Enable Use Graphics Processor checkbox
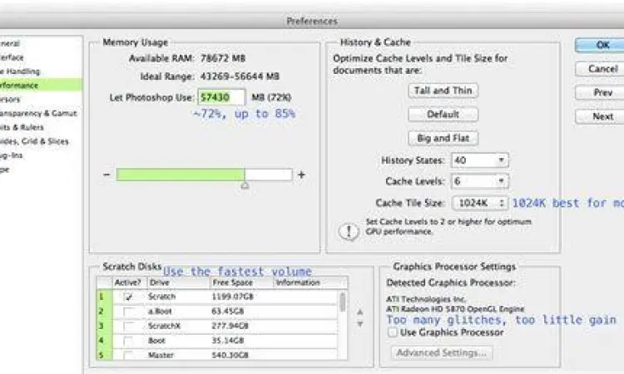Viewport: 624px width, 374px height. 393,332
